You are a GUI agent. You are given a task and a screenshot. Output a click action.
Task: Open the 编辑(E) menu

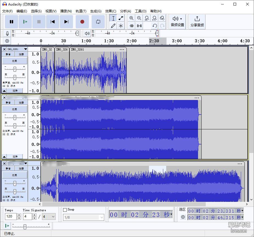click(x=22, y=11)
